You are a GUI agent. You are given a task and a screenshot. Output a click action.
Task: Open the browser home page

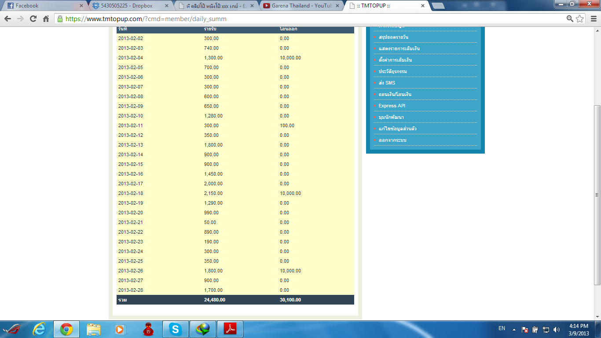(46, 19)
